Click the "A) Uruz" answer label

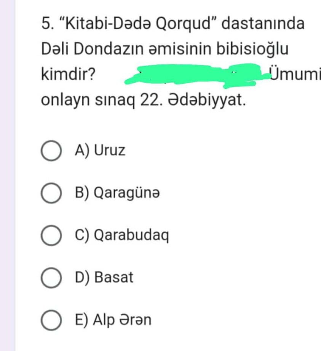(x=100, y=151)
